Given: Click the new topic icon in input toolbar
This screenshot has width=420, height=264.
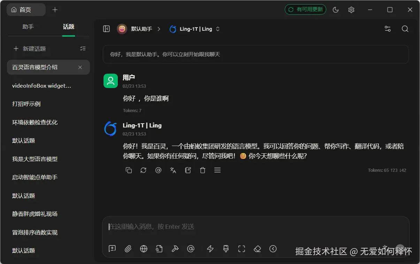Looking at the screenshot, I should click(x=112, y=249).
